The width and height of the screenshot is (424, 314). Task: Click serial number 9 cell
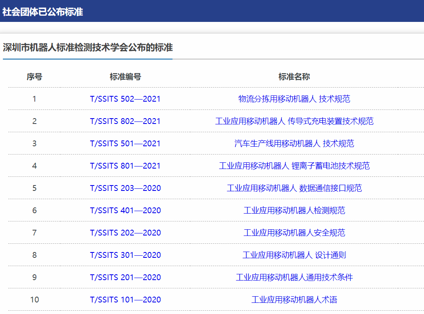click(x=34, y=277)
